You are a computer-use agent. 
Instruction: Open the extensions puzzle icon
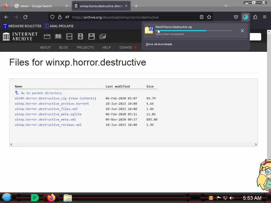pyautogui.click(x=255, y=17)
